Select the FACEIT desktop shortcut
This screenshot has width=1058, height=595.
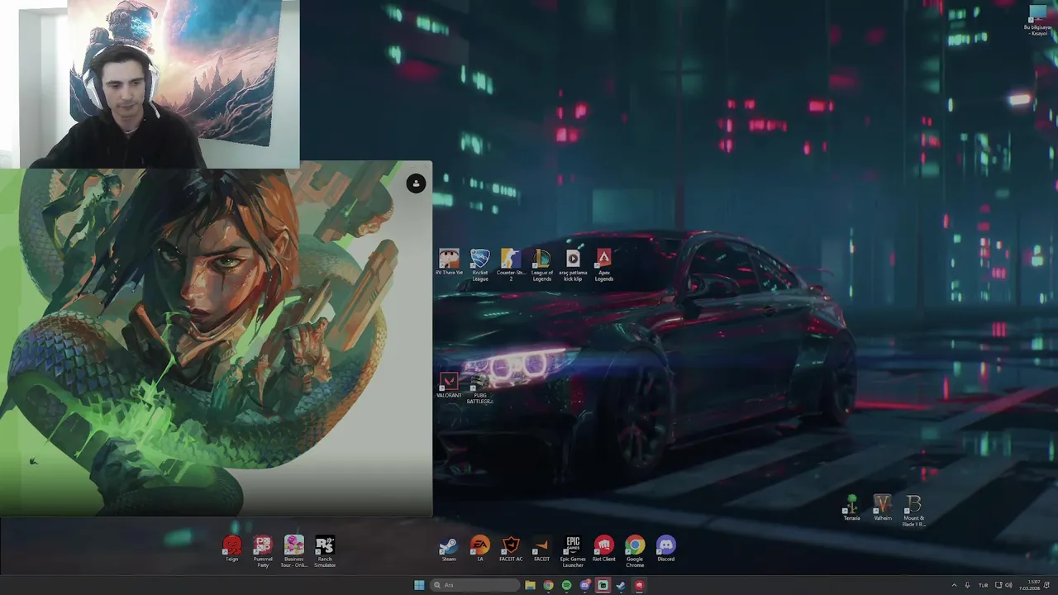coord(542,549)
